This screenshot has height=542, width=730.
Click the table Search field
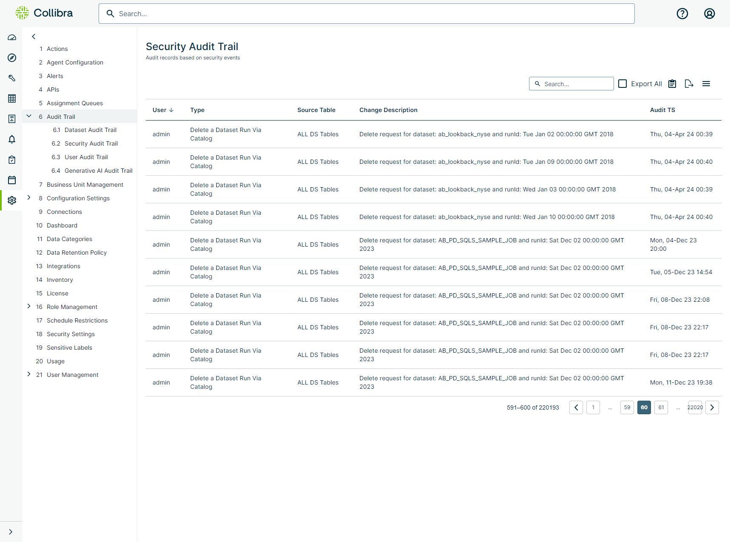coord(572,84)
